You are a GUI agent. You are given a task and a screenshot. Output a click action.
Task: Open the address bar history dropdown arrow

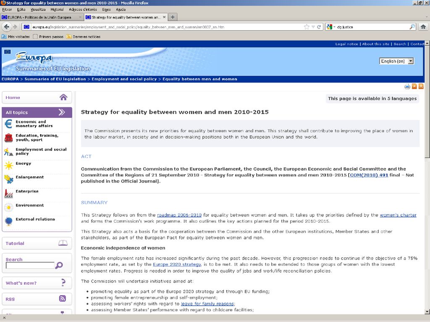[313, 27]
